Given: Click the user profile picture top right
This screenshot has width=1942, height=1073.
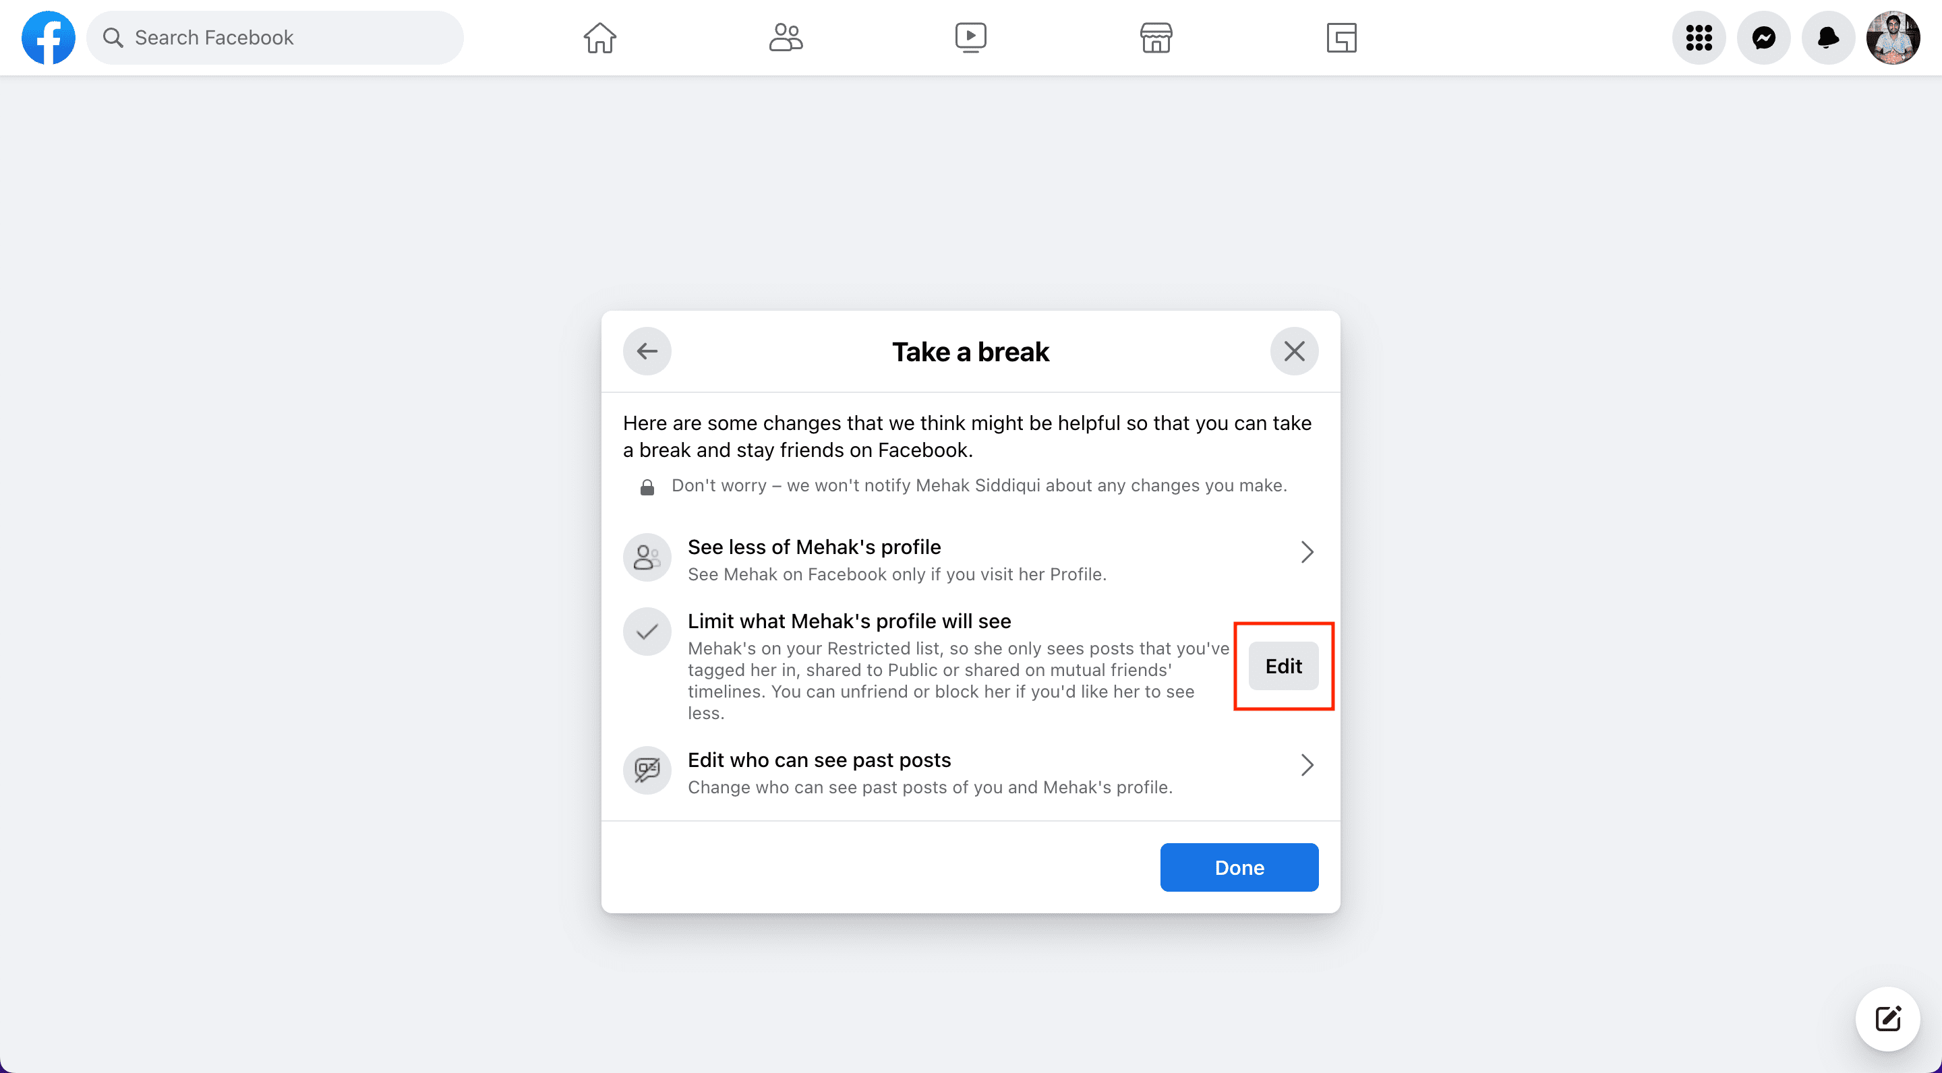Looking at the screenshot, I should 1892,37.
